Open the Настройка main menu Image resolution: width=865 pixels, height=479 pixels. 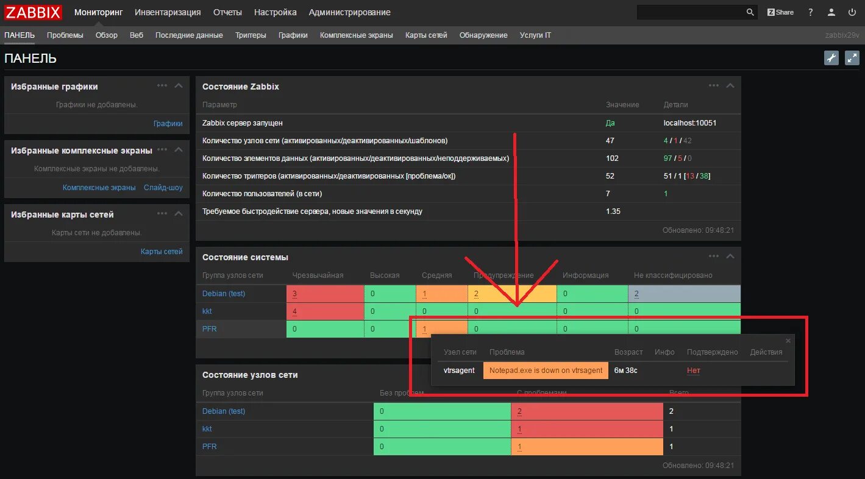(x=276, y=12)
